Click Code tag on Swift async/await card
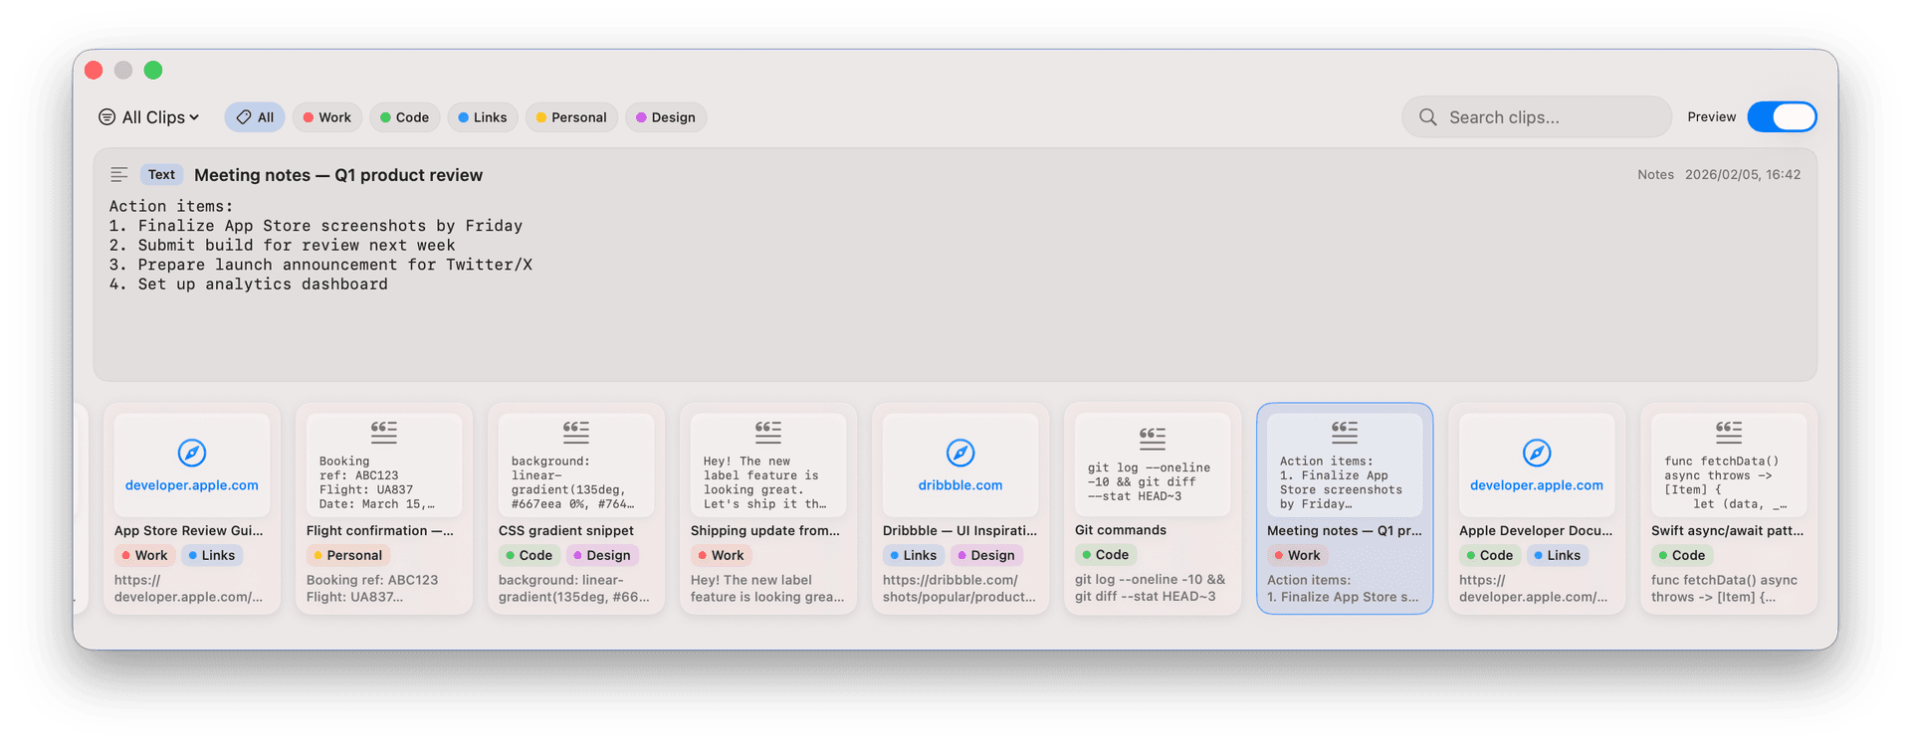This screenshot has width=1911, height=746. (1681, 556)
